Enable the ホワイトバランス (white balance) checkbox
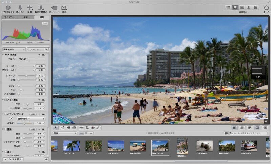This screenshot has height=164, width=271. click(6, 114)
